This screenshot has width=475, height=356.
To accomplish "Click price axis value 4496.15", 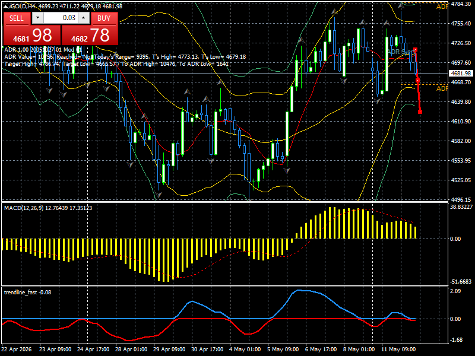I will click(x=461, y=199).
